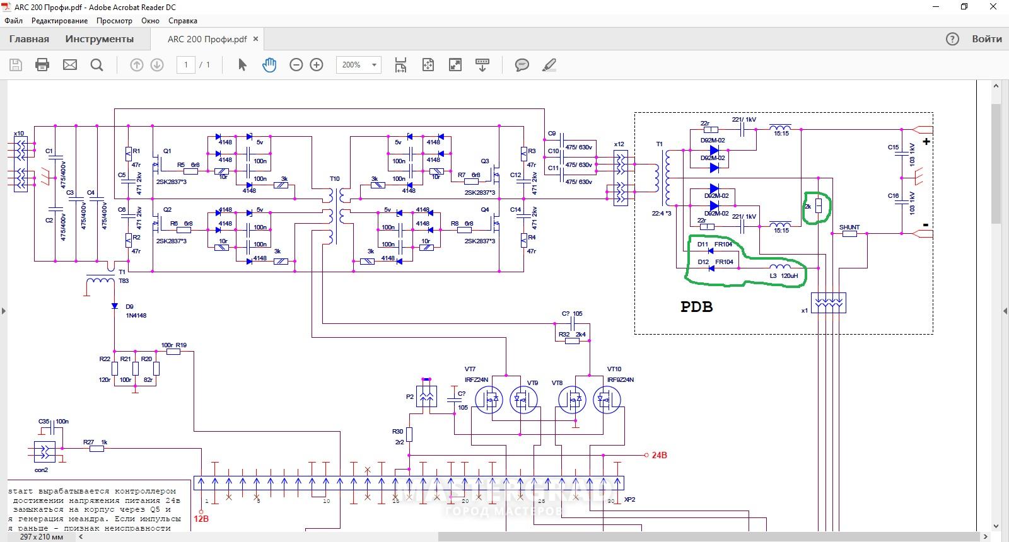Click the vertical scrollbar up arrow

996,86
